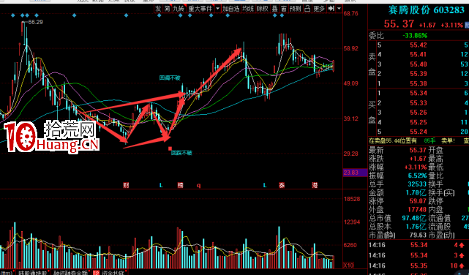Select sell level 1 price 55.38
The width and height of the screenshot is (469, 275).
[x=419, y=83]
